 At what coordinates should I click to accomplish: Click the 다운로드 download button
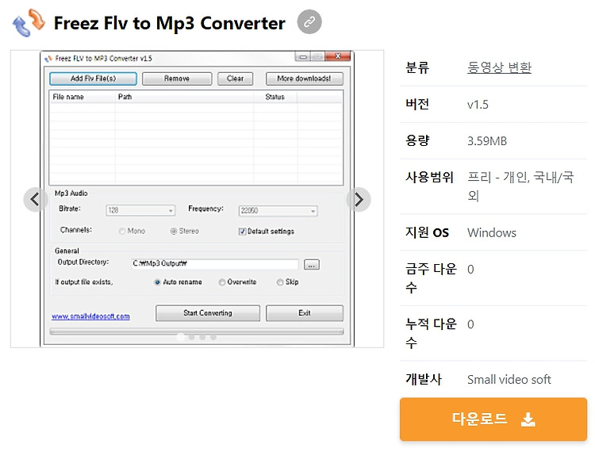click(493, 419)
